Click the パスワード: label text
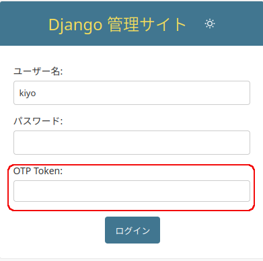 (38, 121)
